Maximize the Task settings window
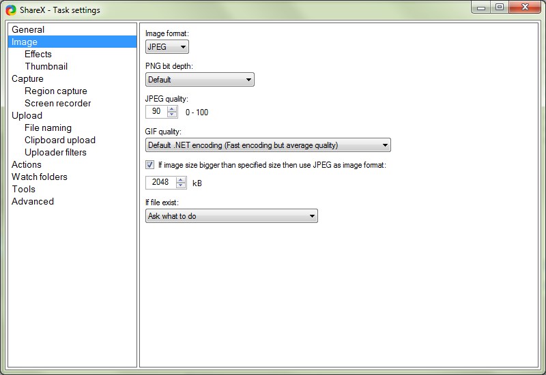Image resolution: width=546 pixels, height=375 pixels. [500, 7]
